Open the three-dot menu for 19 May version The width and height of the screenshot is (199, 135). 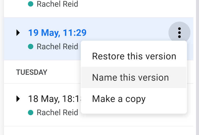click(x=179, y=33)
